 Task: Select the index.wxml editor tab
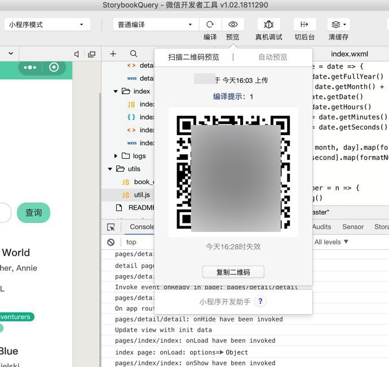pos(350,54)
